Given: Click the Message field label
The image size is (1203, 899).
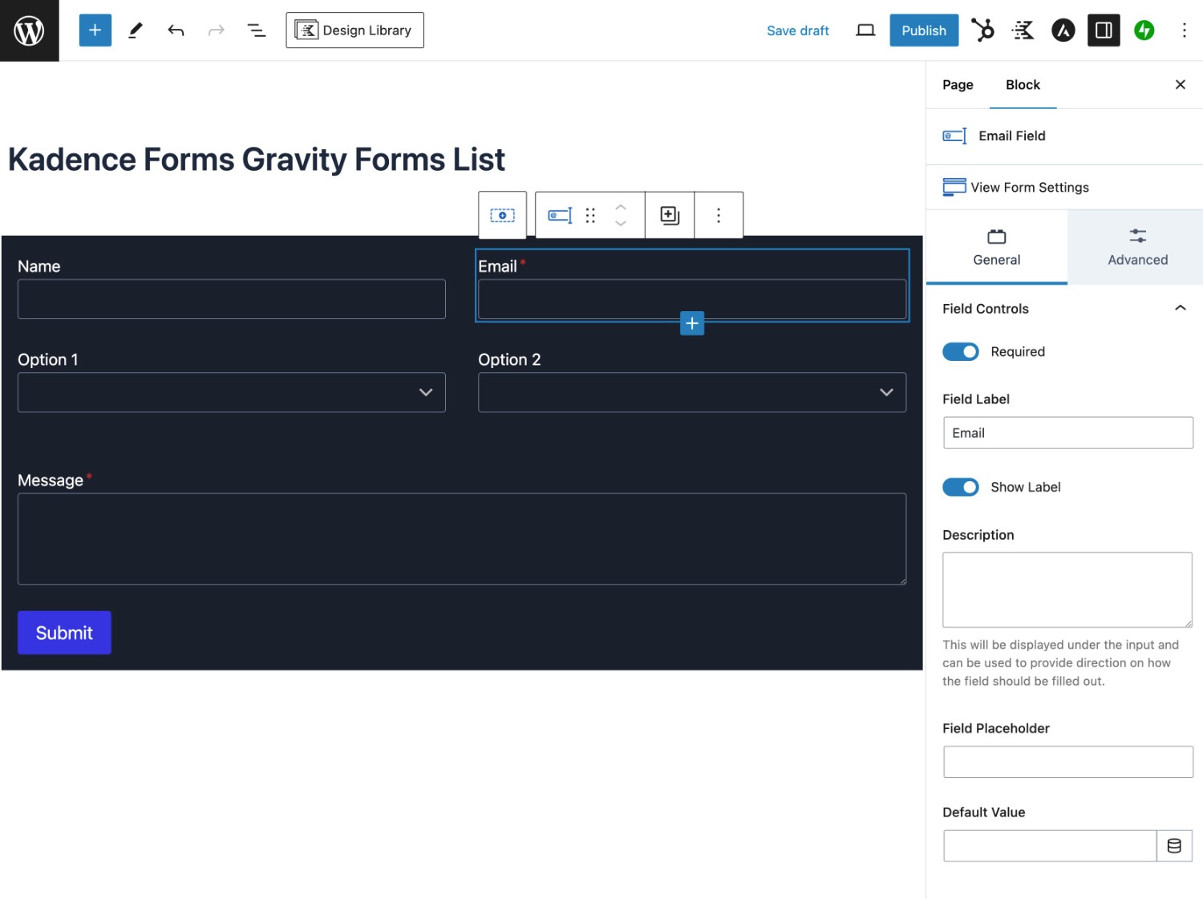Looking at the screenshot, I should [x=51, y=480].
